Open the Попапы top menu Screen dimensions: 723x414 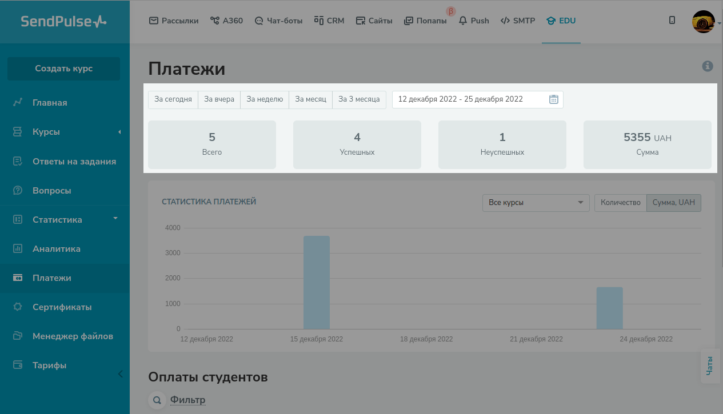coord(425,21)
